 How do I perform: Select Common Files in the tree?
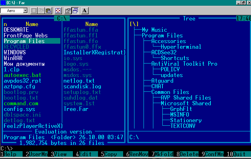pos(170,92)
